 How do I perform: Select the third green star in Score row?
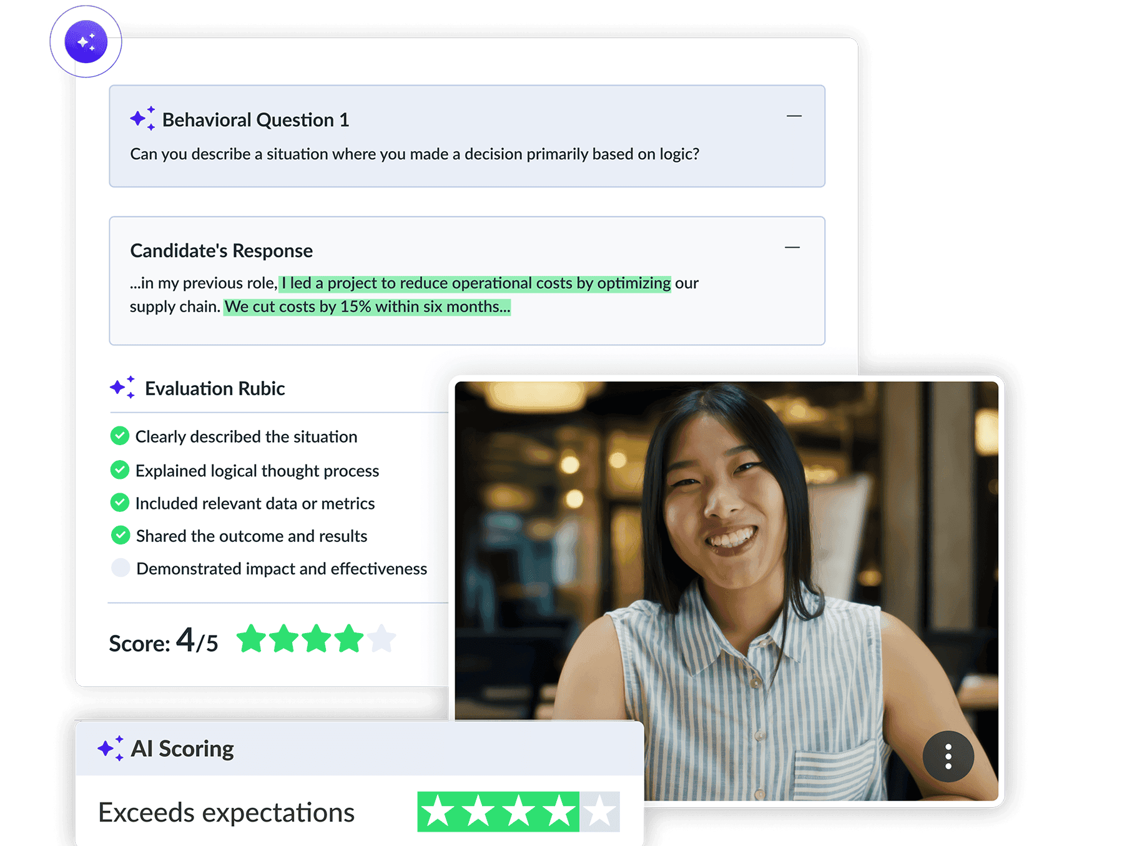tap(317, 639)
